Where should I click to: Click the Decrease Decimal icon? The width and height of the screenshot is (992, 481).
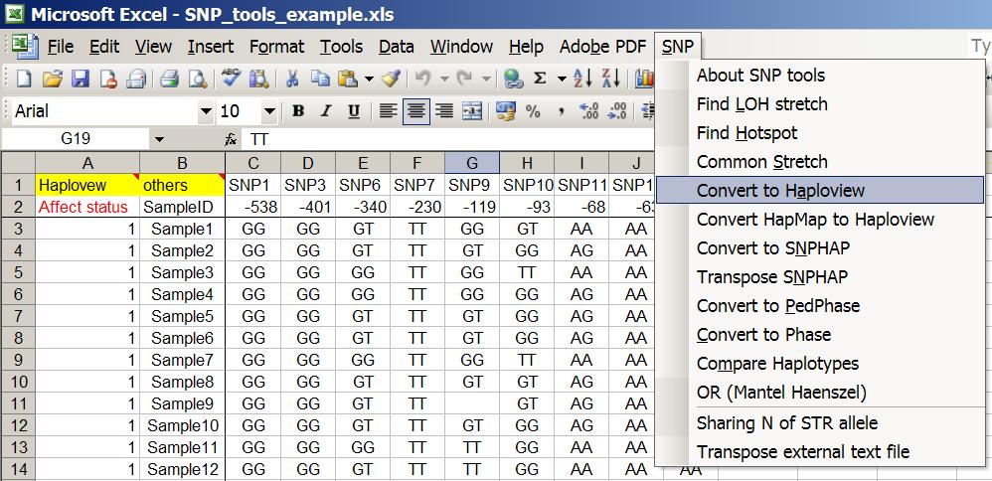tap(617, 112)
